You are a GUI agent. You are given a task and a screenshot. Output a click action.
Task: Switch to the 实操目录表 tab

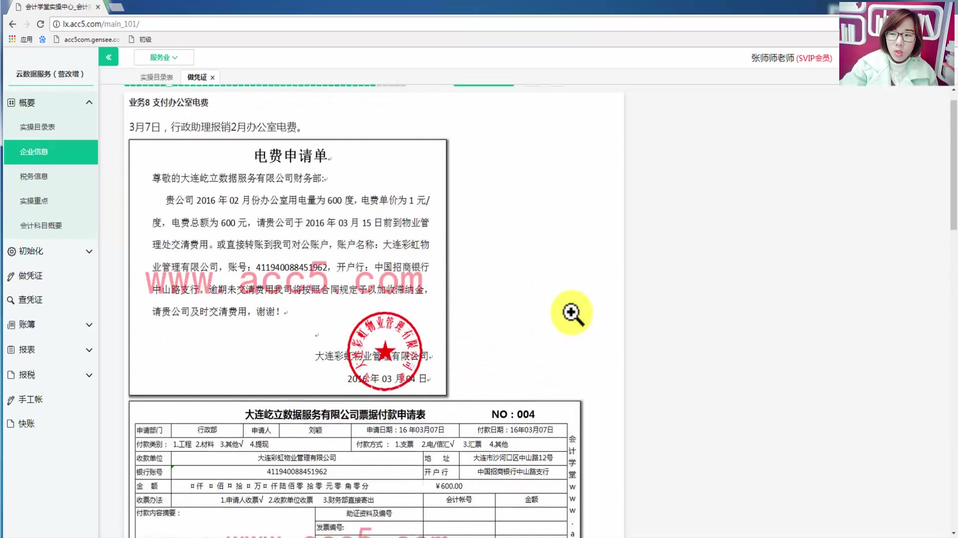pos(156,77)
